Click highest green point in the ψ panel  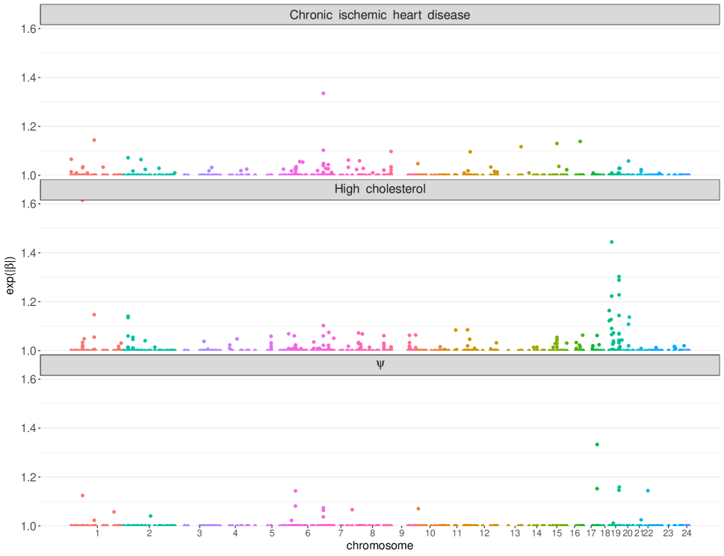pyautogui.click(x=597, y=445)
